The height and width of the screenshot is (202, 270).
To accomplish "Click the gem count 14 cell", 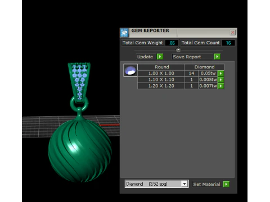I will coord(191,74).
